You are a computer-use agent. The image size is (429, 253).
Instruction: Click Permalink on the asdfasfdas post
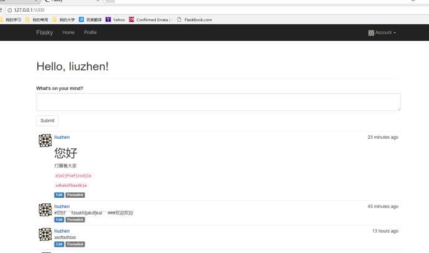[x=75, y=244]
